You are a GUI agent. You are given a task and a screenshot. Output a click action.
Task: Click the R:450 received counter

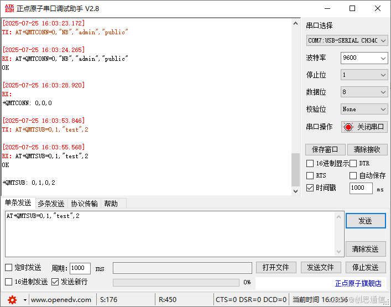click(x=168, y=300)
